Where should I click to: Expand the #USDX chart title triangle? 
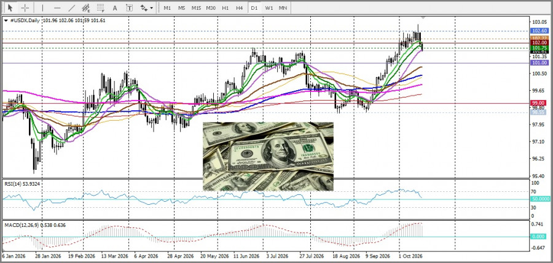[6, 20]
